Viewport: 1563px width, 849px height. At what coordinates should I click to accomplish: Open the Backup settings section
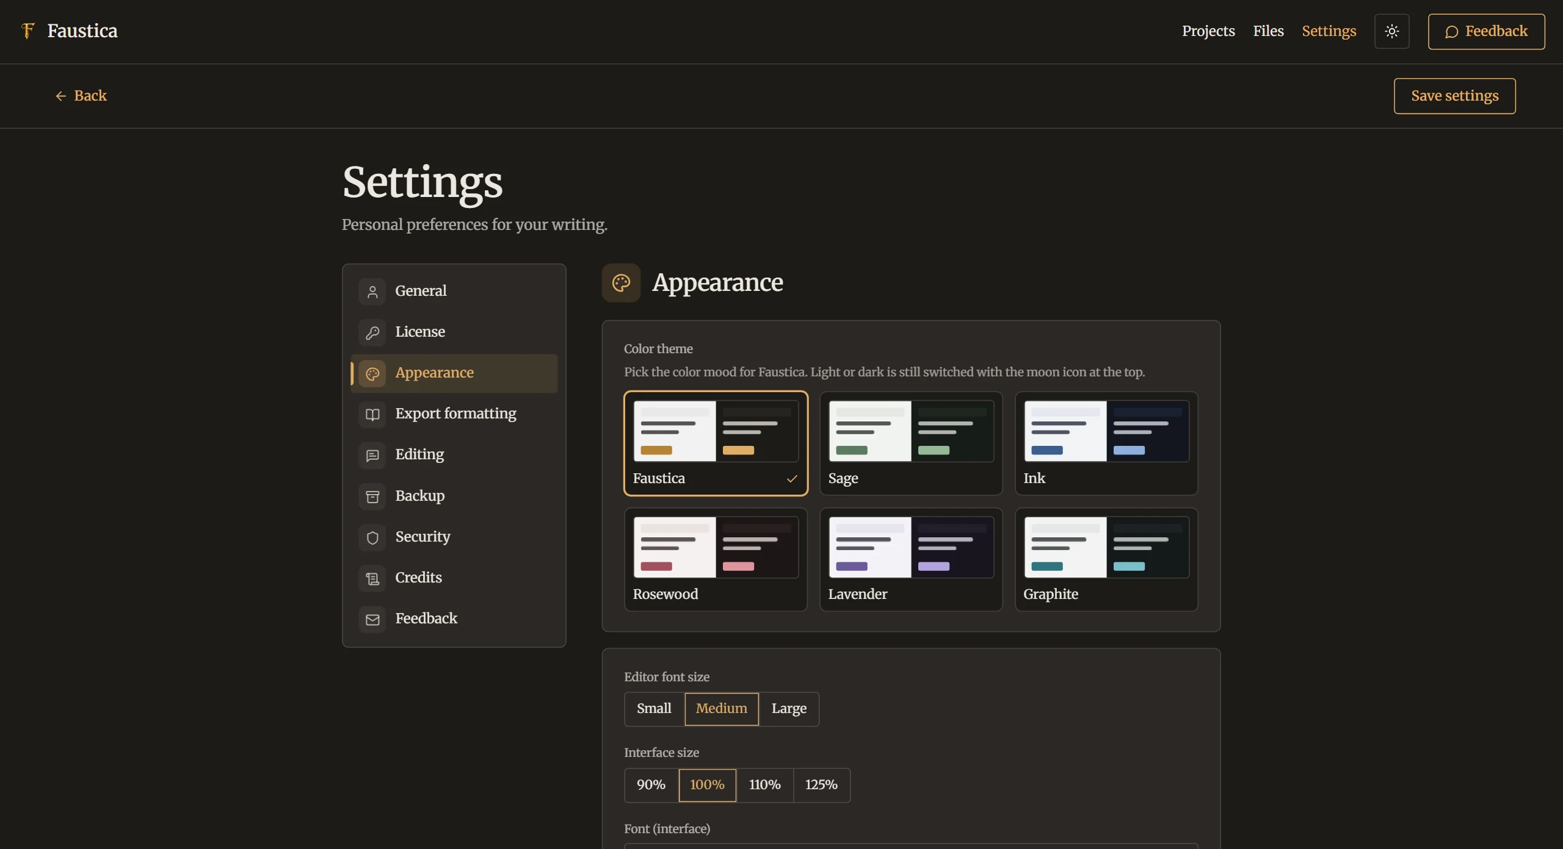click(454, 496)
